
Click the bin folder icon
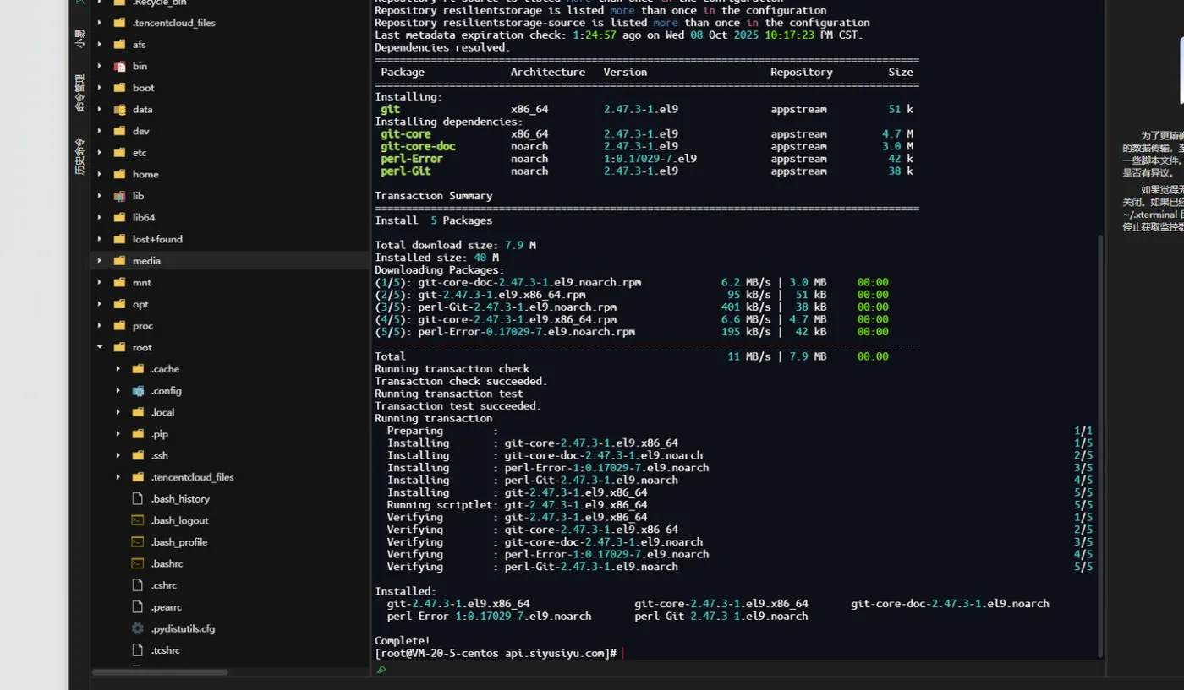tap(119, 66)
